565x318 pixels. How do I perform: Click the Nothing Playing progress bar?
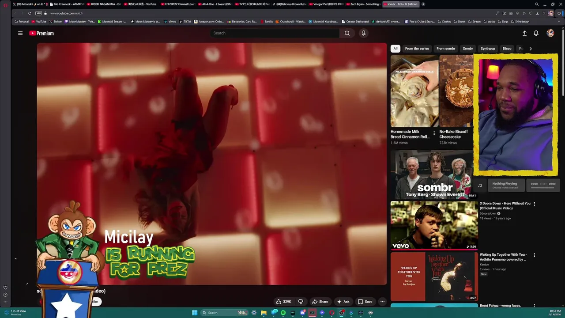[x=543, y=187]
